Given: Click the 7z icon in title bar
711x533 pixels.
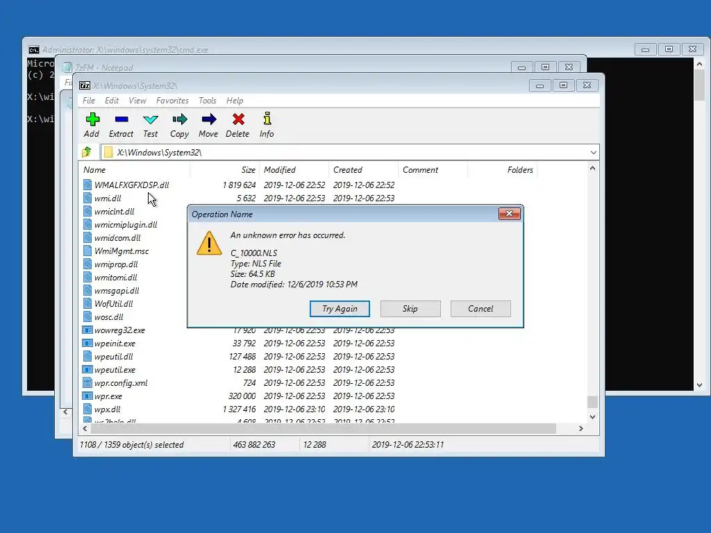Looking at the screenshot, I should [85, 85].
